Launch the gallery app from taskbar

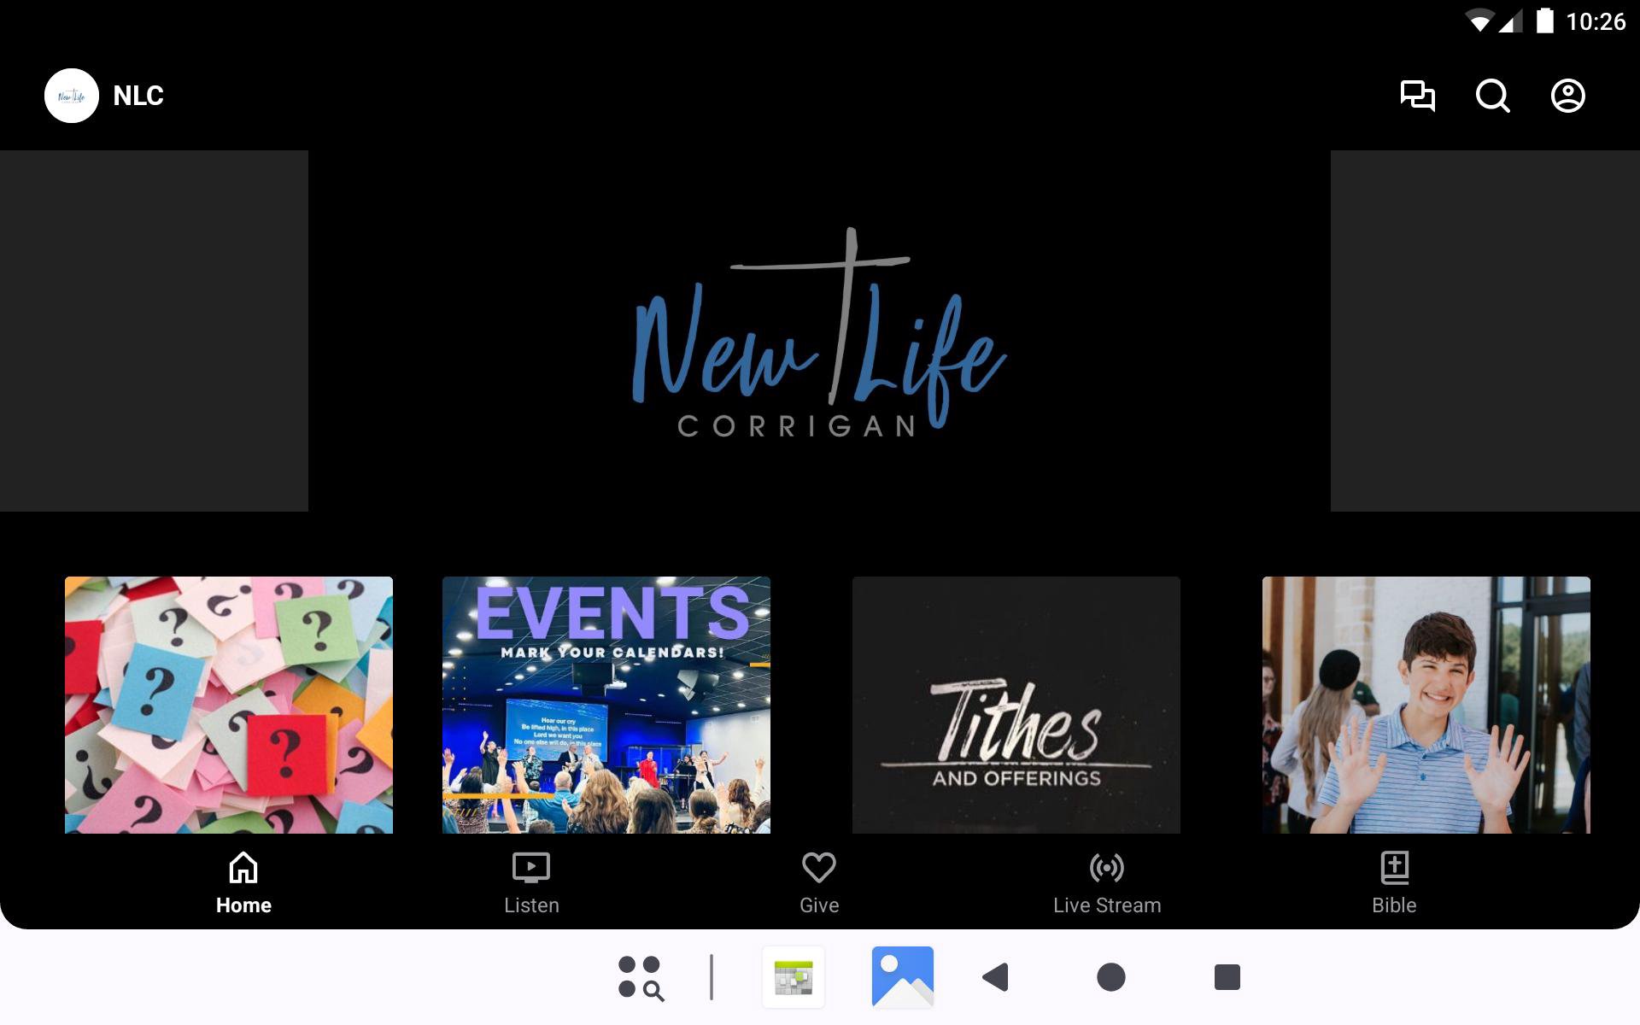coord(902,977)
